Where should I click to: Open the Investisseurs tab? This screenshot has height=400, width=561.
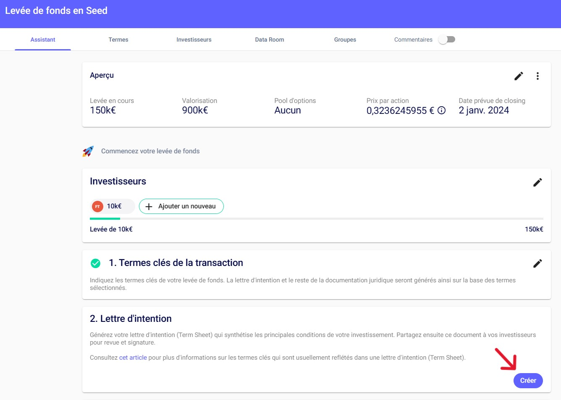[194, 39]
